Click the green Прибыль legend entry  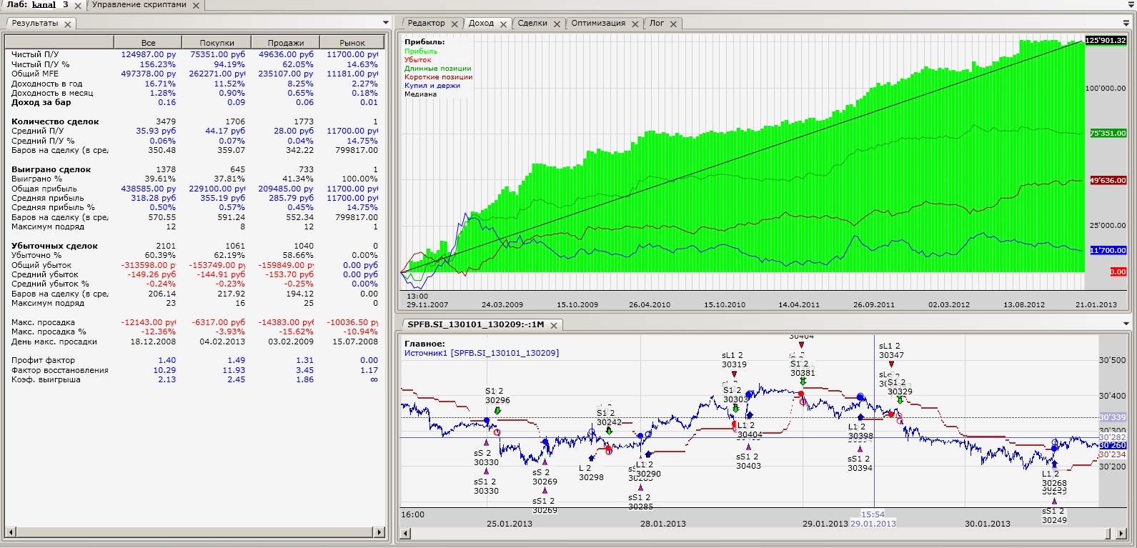click(x=421, y=51)
